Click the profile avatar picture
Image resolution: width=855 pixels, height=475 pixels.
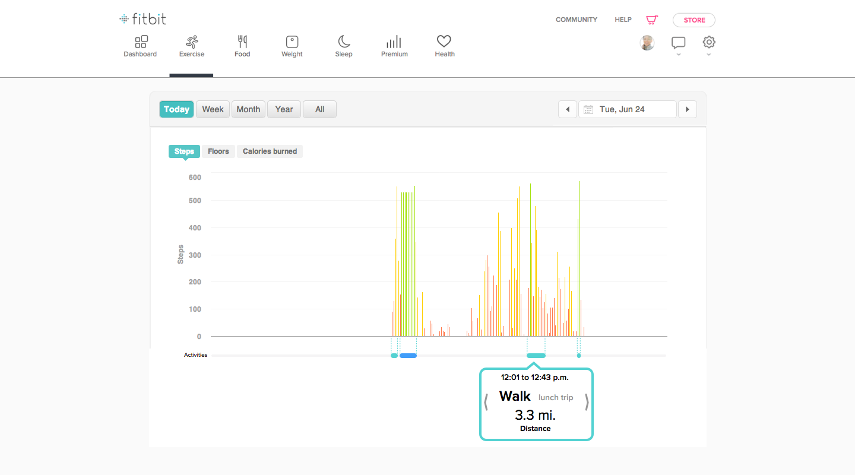tap(647, 43)
